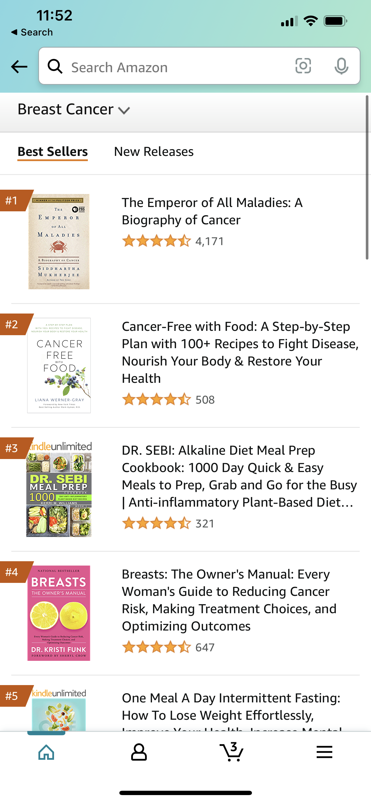Screen dimensions: 371x802
Task: Open the shopping cart icon
Action: click(231, 752)
